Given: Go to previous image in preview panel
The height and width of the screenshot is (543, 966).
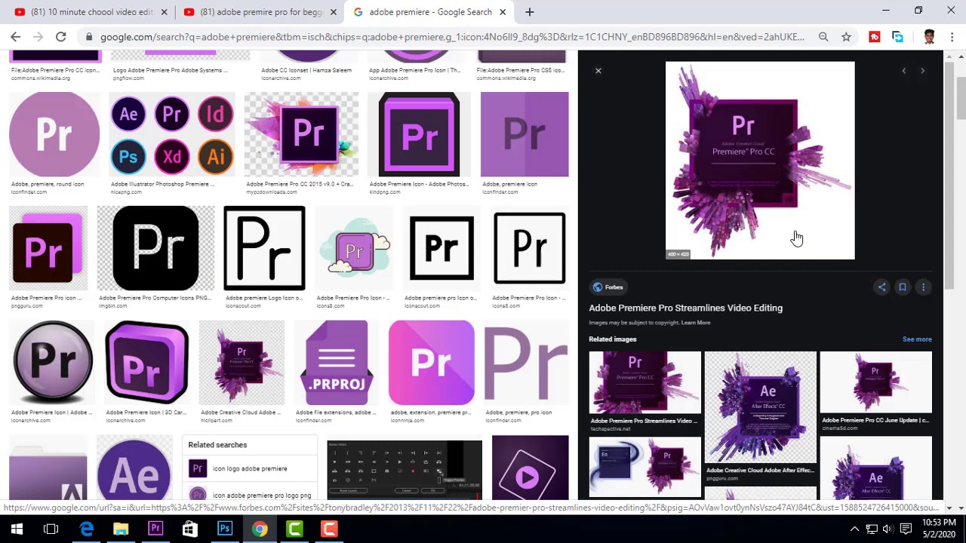Looking at the screenshot, I should point(903,71).
